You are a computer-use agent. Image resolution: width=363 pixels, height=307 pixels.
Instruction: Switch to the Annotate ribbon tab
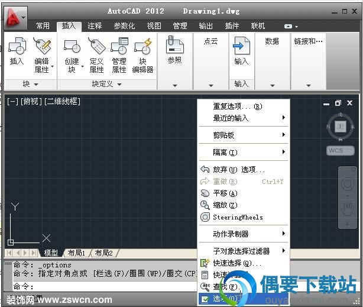95,25
